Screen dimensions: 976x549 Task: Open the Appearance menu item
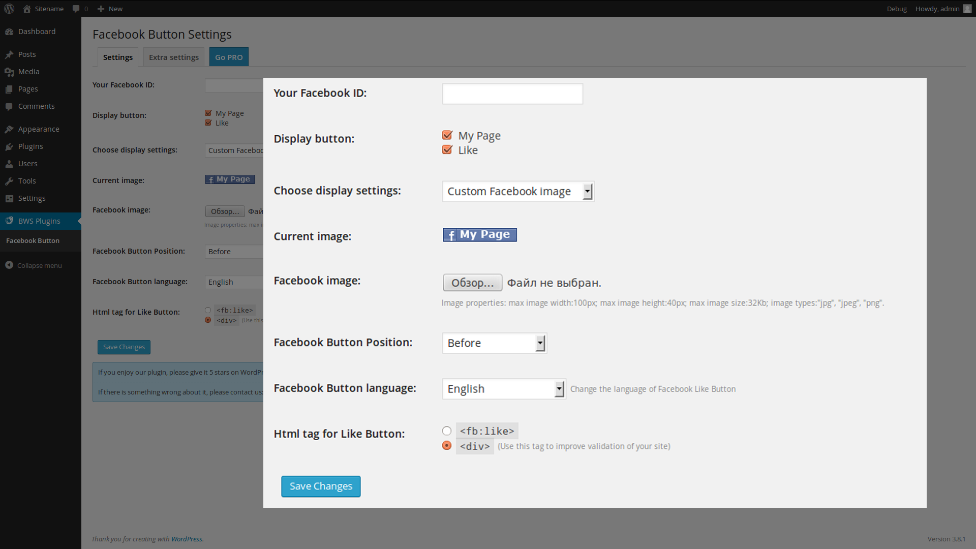pos(41,129)
